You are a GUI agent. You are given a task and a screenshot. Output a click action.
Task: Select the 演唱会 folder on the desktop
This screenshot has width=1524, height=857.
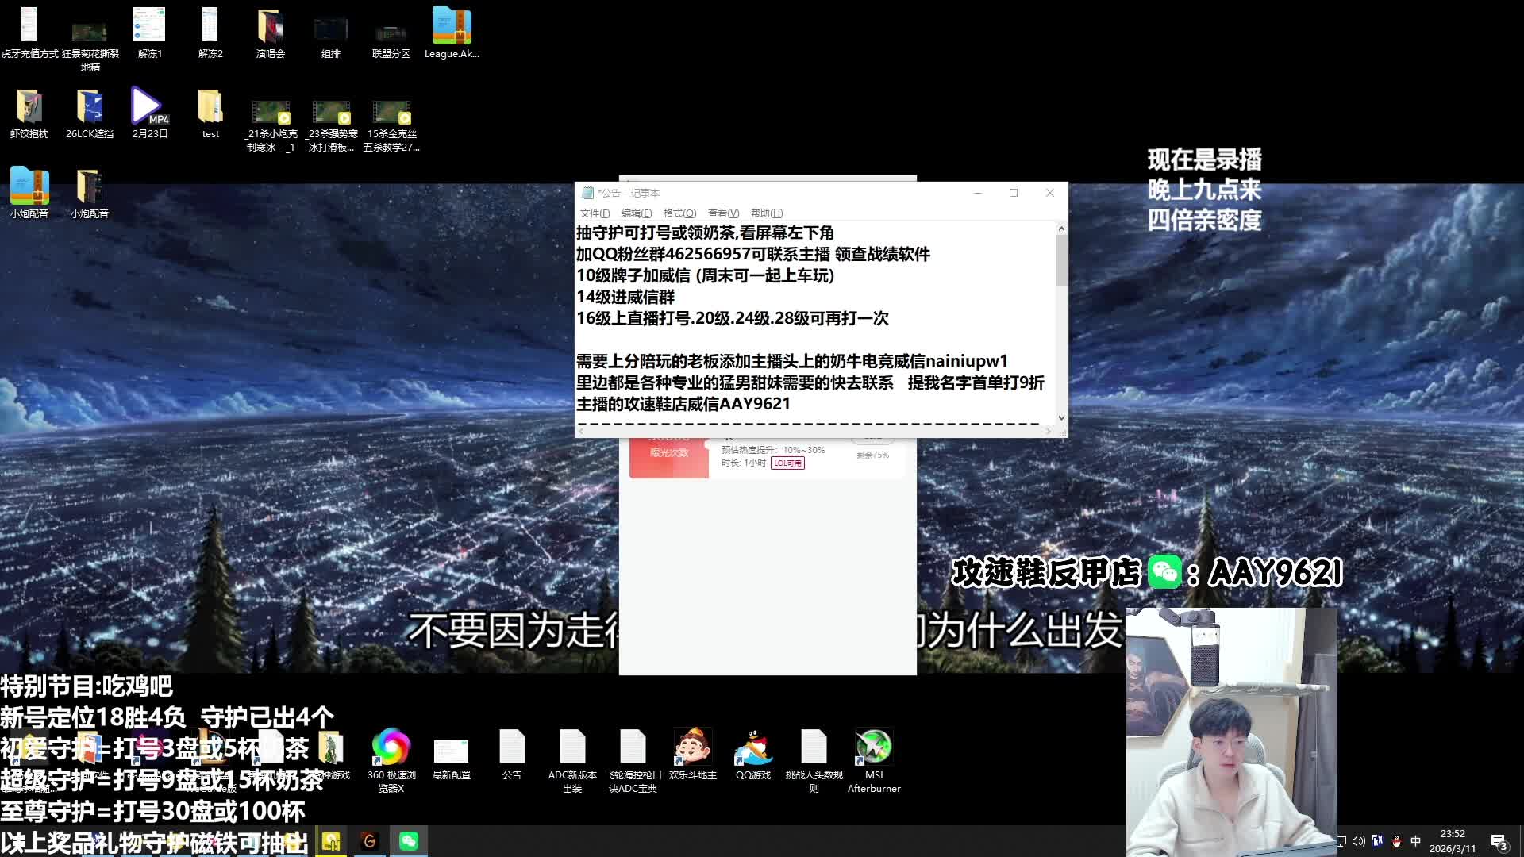point(270,28)
